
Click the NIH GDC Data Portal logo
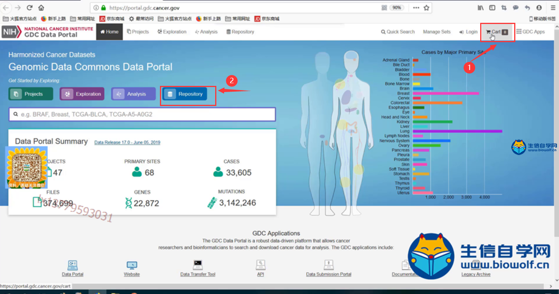point(48,32)
